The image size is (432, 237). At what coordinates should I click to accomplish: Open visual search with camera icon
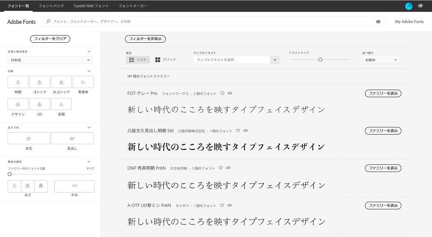(378, 22)
